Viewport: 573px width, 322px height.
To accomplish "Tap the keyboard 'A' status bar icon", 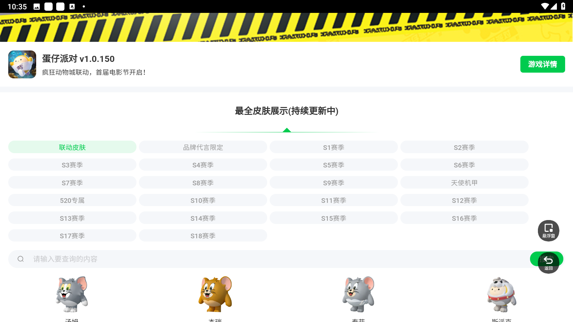I will coord(72,6).
